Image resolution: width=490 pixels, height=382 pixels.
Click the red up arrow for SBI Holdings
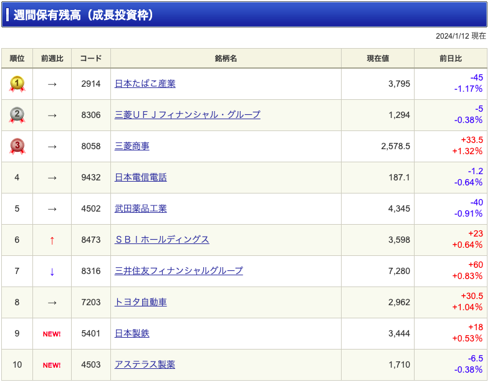pyautogui.click(x=52, y=240)
